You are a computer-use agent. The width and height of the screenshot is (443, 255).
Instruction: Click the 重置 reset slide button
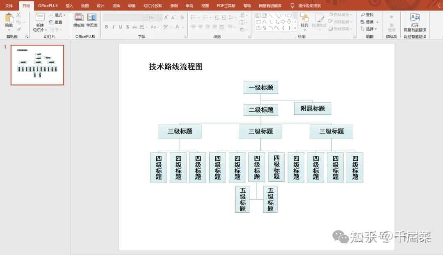(56, 22)
